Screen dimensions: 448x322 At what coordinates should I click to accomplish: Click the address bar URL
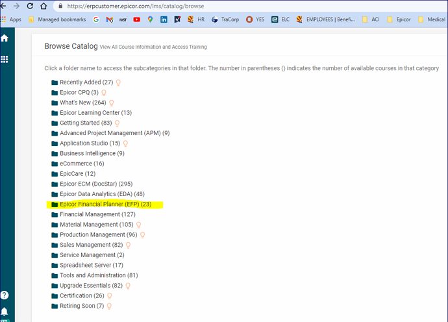[136, 6]
